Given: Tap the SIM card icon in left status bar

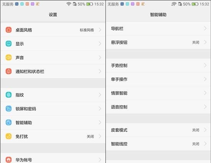Looking at the screenshot, I should (75, 4).
